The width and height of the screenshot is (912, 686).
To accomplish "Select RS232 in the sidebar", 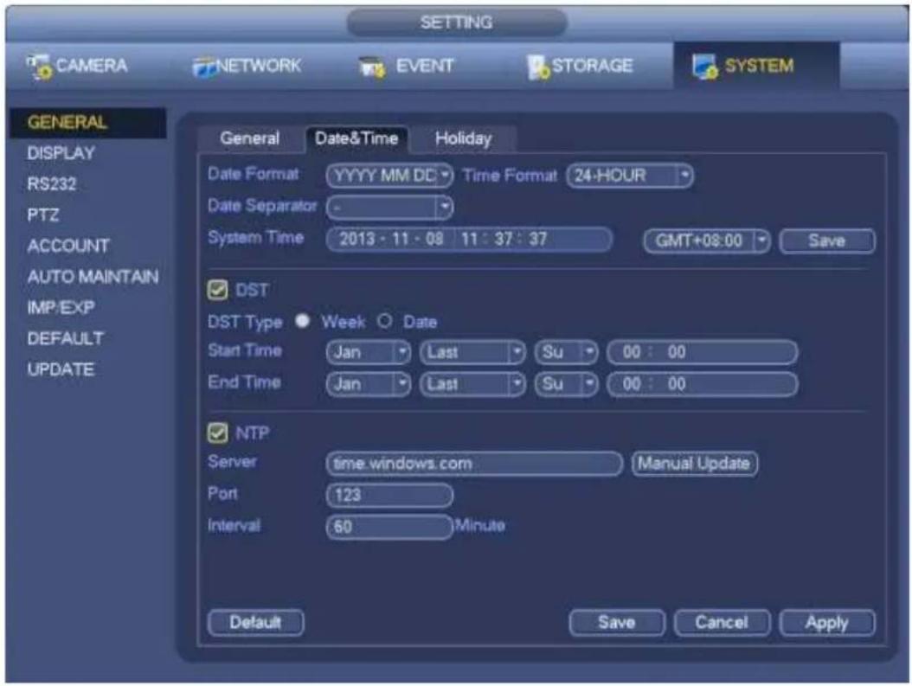I will 52,184.
